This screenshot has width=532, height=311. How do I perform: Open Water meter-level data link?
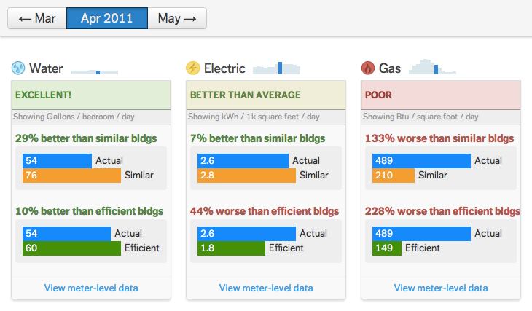91,288
